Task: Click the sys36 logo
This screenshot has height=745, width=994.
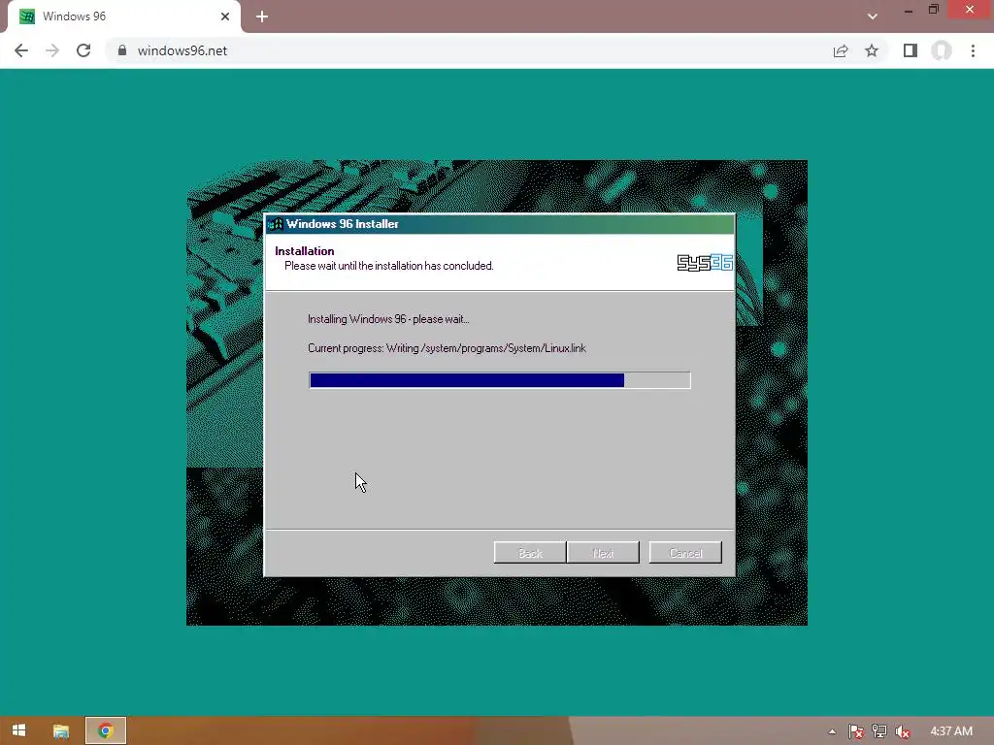Action: 705,262
